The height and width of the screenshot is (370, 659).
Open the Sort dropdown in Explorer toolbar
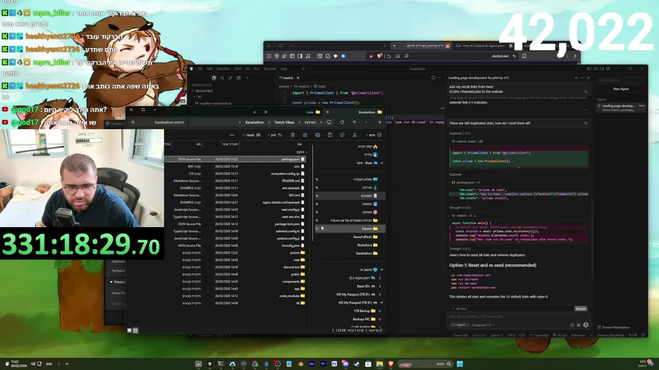click(276, 135)
